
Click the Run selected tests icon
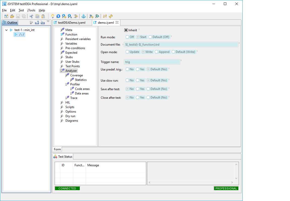(64, 16)
